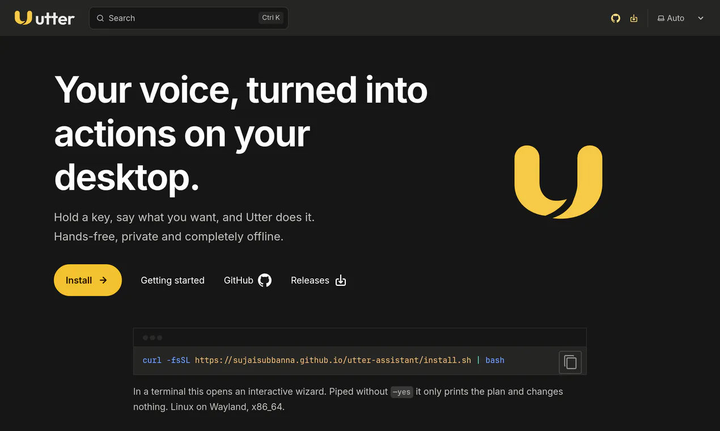Click the "--yes" inline code text
720x431 pixels.
401,392
